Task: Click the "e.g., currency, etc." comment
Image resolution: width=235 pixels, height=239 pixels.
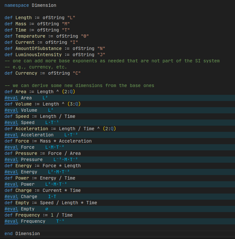Action: pyautogui.click(x=36, y=67)
